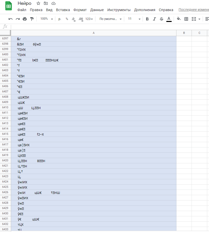Expand the font family dropdown
The width and height of the screenshot is (209, 232).
[111, 19]
